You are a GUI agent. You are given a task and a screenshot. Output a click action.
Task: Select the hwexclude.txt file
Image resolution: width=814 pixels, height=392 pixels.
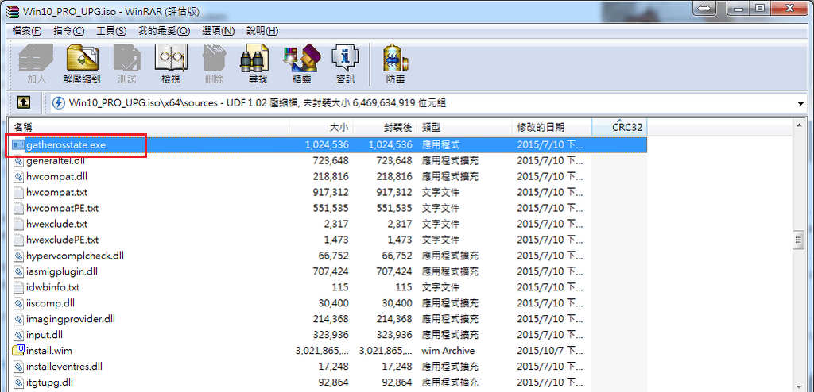[56, 224]
